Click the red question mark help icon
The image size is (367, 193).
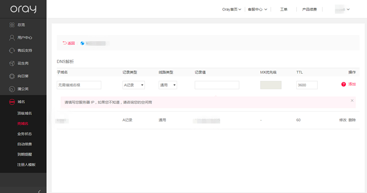(343, 85)
